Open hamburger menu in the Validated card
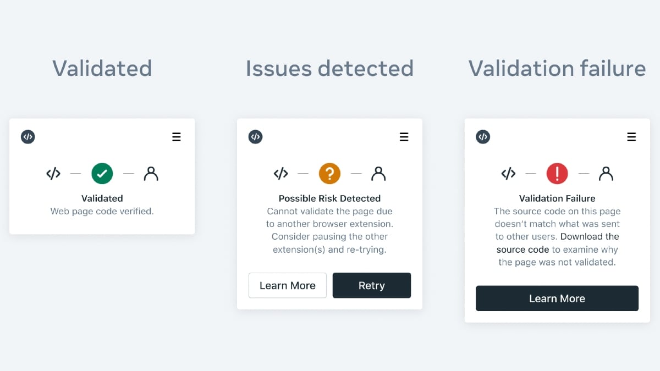 click(x=177, y=137)
